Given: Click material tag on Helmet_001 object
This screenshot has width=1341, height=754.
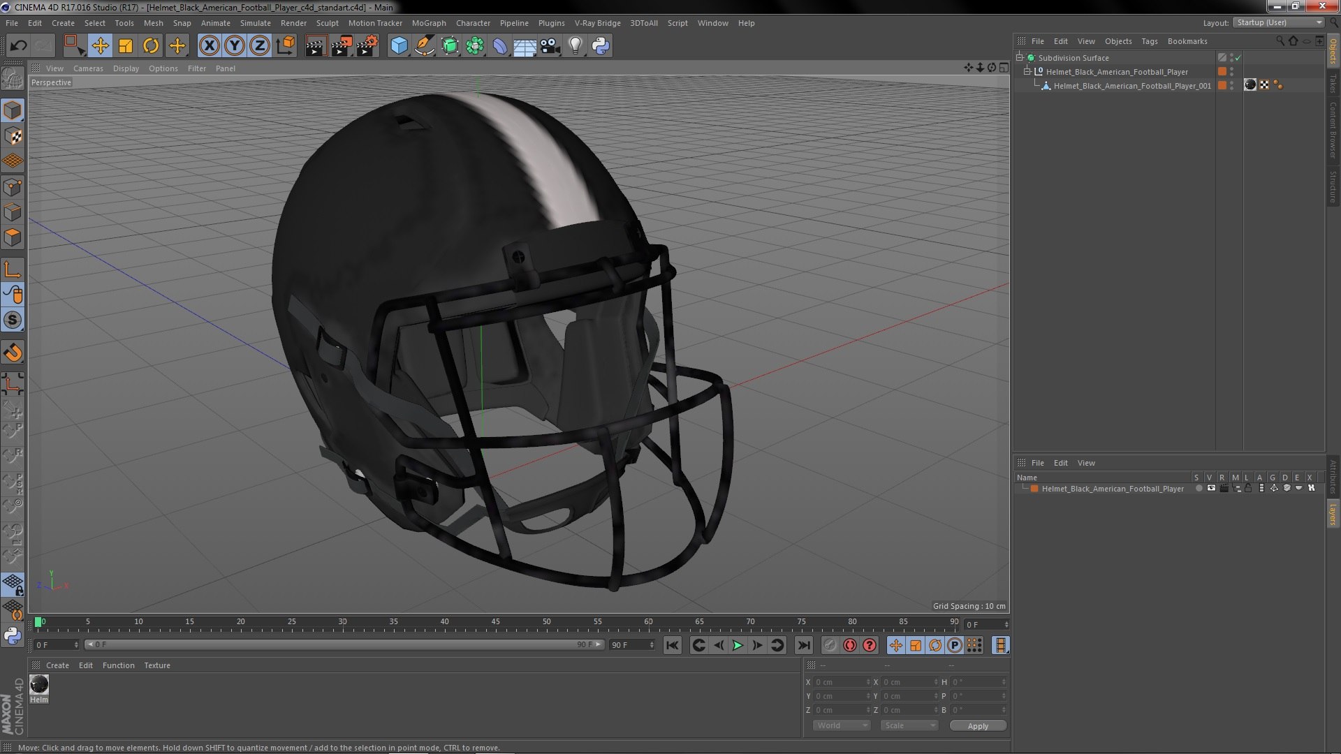Looking at the screenshot, I should [x=1250, y=85].
